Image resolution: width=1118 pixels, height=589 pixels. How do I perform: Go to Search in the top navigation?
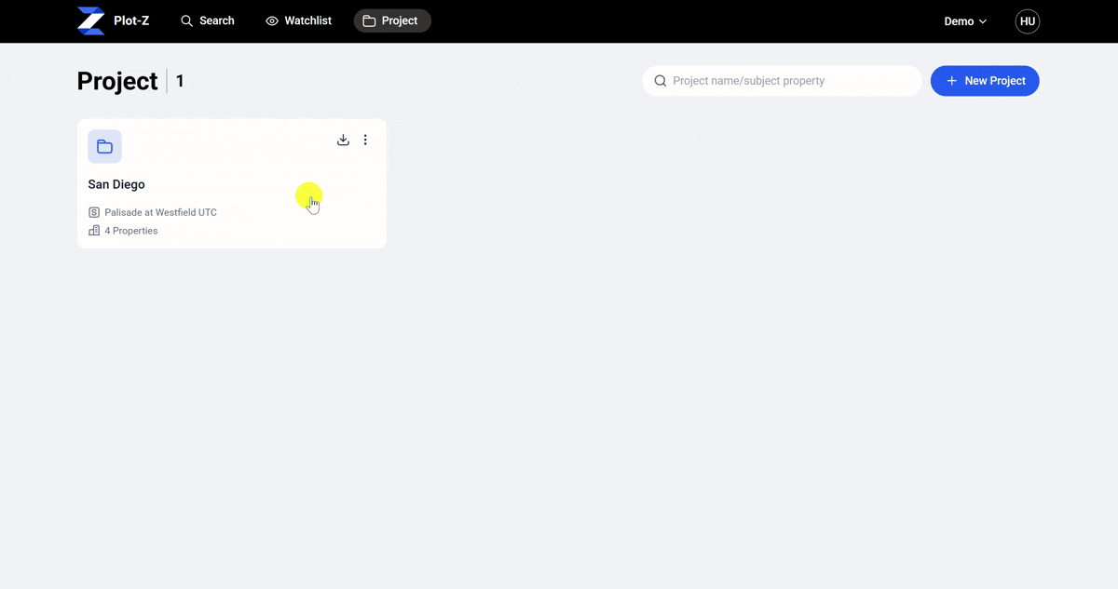207,20
